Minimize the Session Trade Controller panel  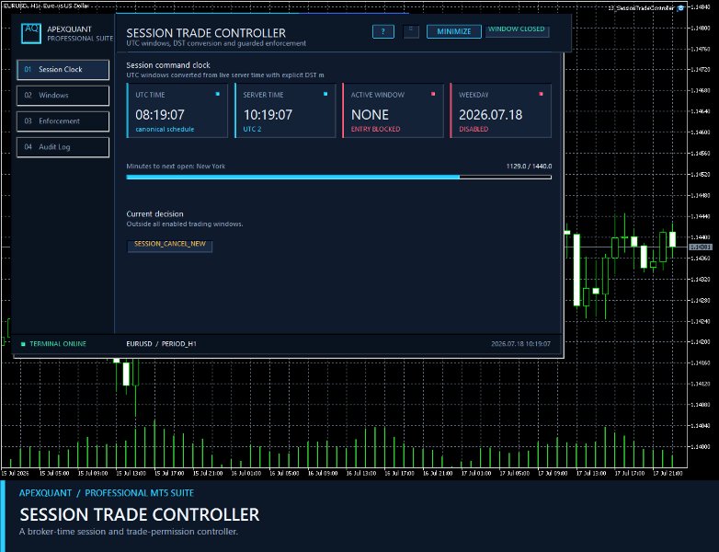click(x=453, y=31)
